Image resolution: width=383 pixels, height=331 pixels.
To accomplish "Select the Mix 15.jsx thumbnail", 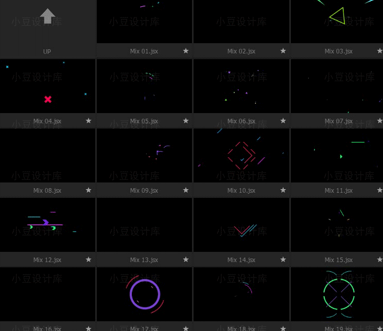I will pyautogui.click(x=337, y=225).
